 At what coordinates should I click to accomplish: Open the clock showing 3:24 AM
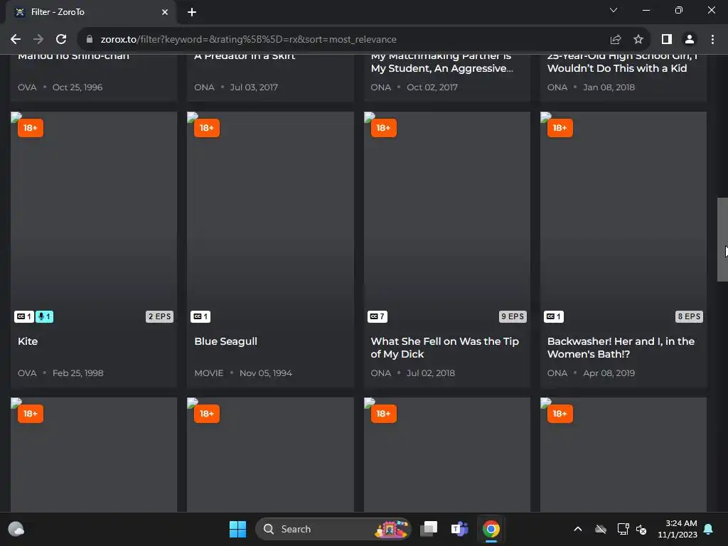point(678,529)
